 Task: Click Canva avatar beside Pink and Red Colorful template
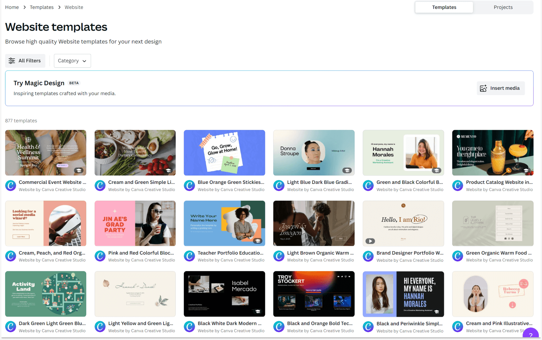tap(100, 256)
